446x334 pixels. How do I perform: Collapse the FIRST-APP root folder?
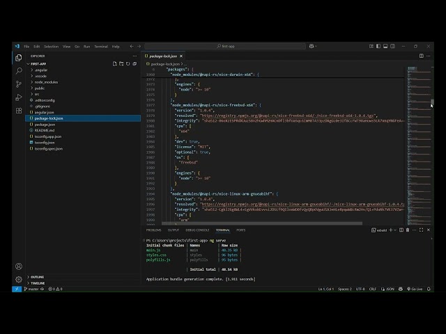(x=38, y=64)
